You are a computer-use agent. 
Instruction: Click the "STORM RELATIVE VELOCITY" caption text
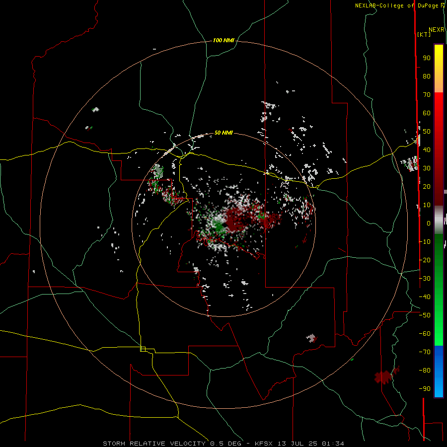click(154, 444)
